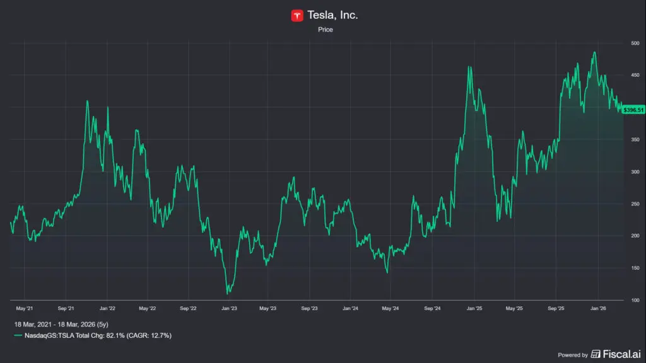The width and height of the screenshot is (646, 363).
Task: Click the May '24 axis label
Action: coord(390,308)
